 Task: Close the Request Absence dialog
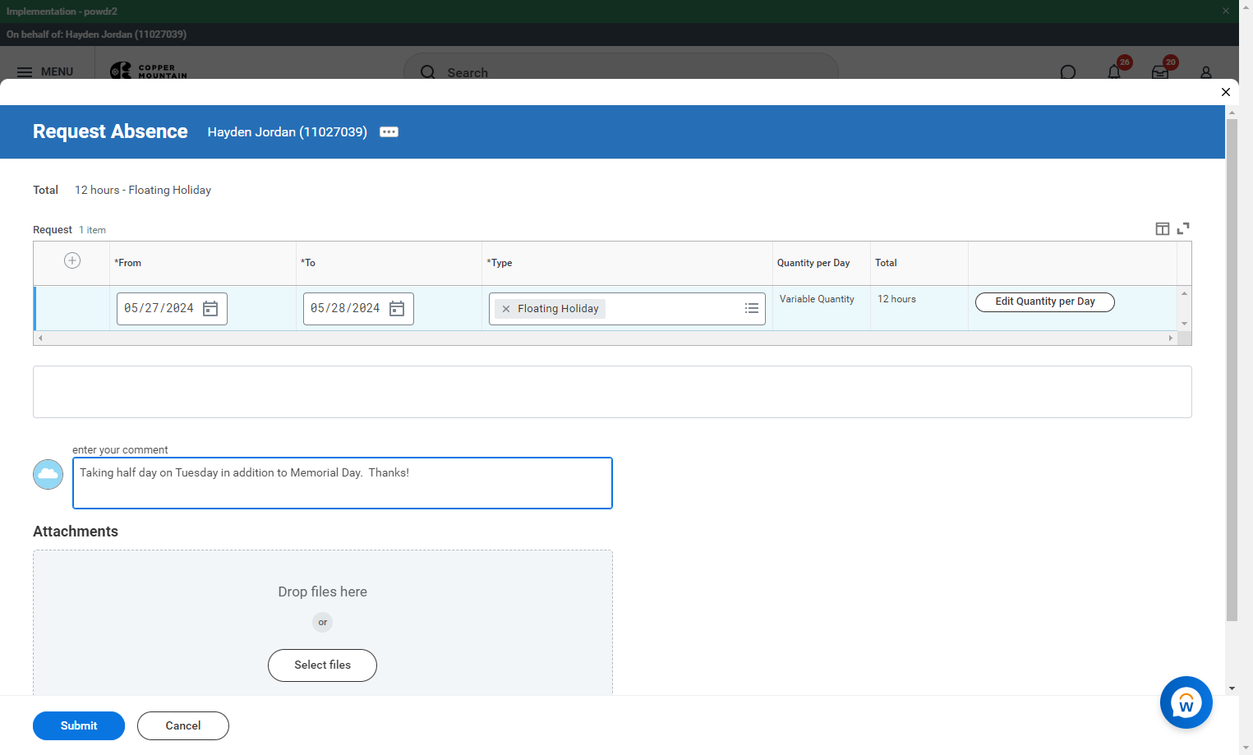point(1226,92)
